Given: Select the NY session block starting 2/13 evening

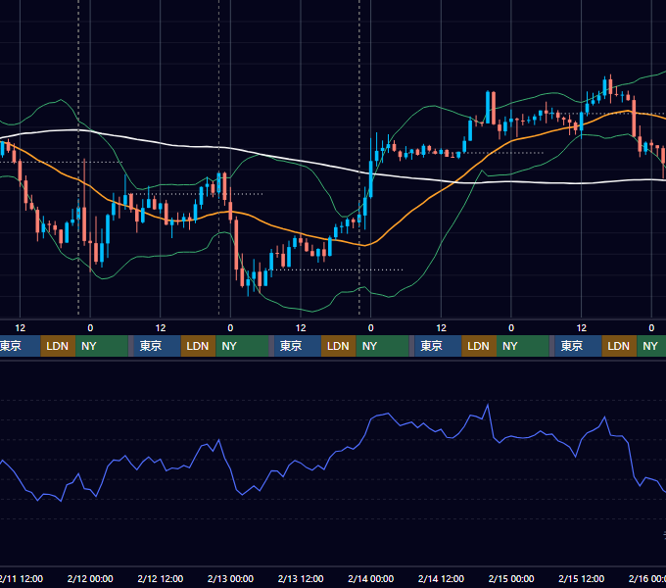Looking at the screenshot, I should (x=382, y=346).
